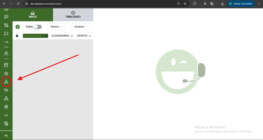
Task: Open the code brackets API icon
Action: pos(6,115)
